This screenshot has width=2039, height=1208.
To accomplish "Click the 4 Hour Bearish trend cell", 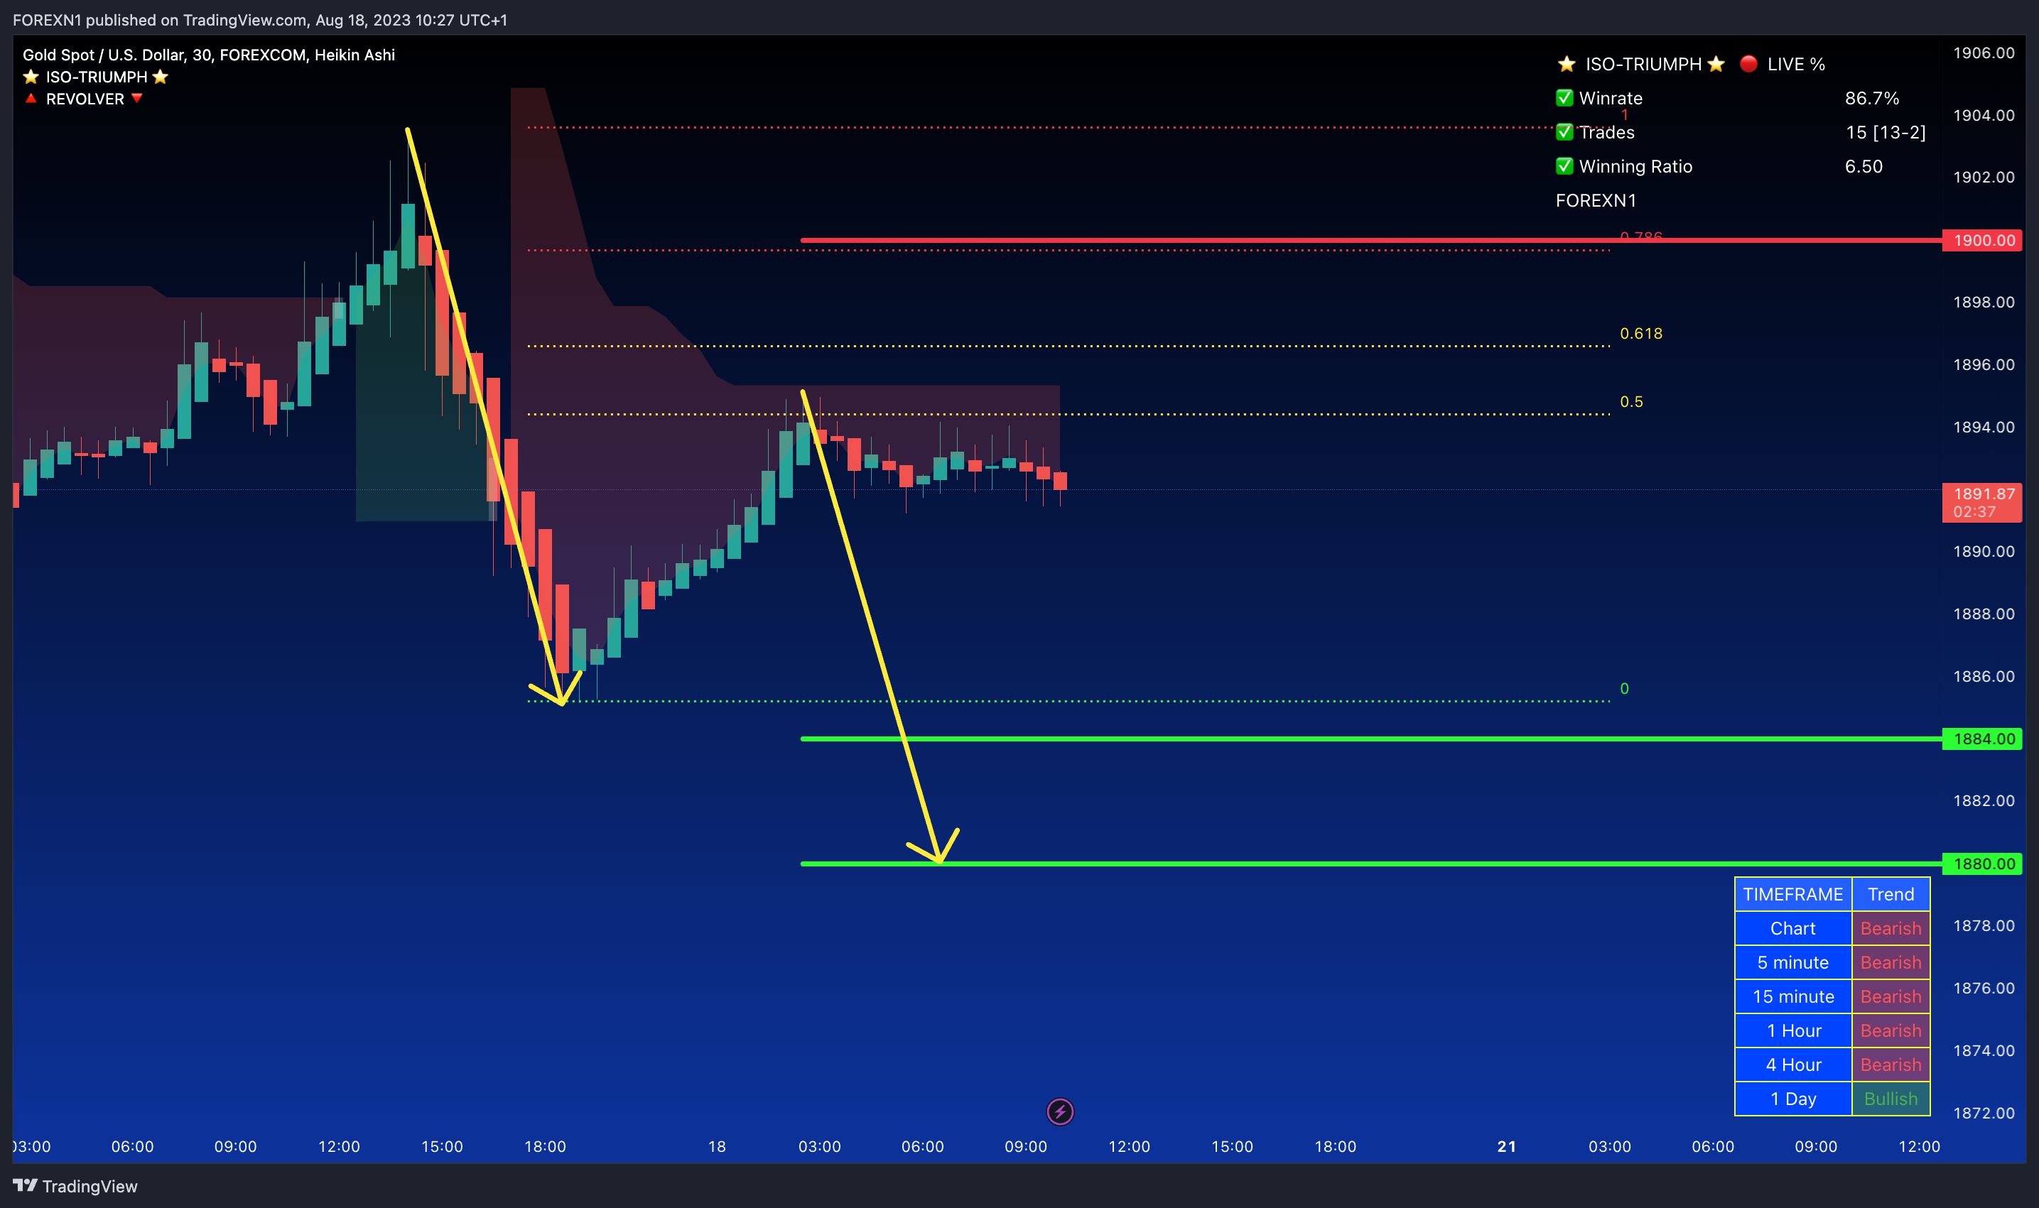I will (1891, 1065).
